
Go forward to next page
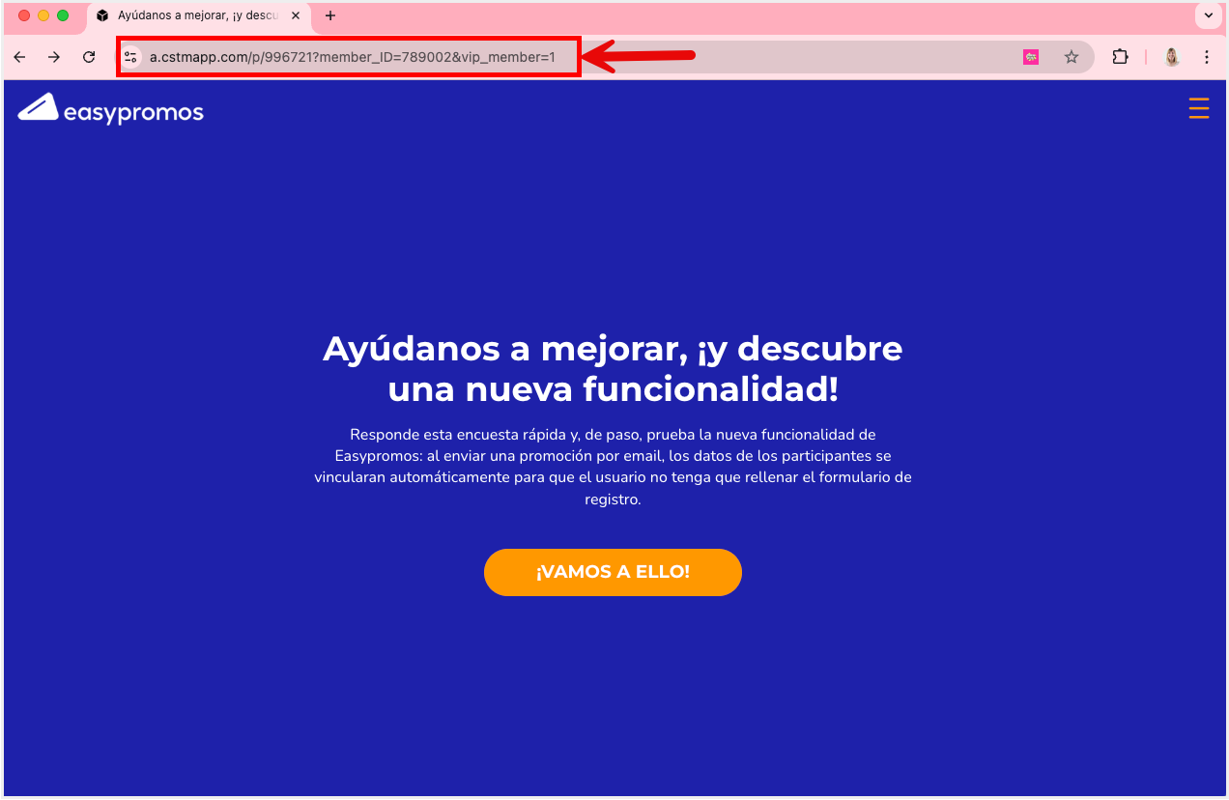point(54,57)
